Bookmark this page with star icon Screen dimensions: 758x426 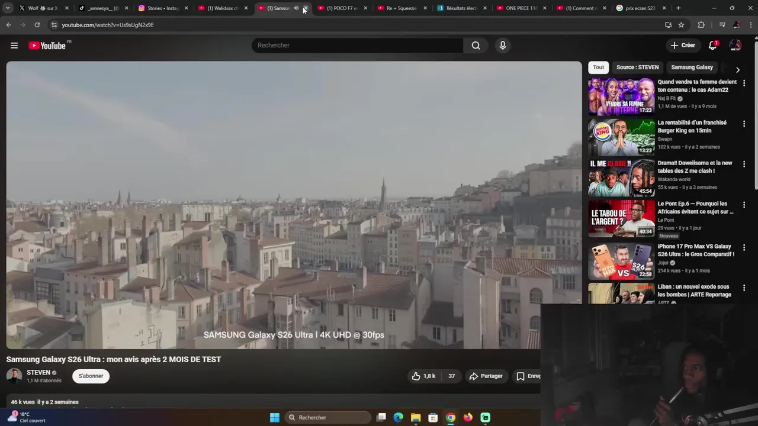(681, 25)
